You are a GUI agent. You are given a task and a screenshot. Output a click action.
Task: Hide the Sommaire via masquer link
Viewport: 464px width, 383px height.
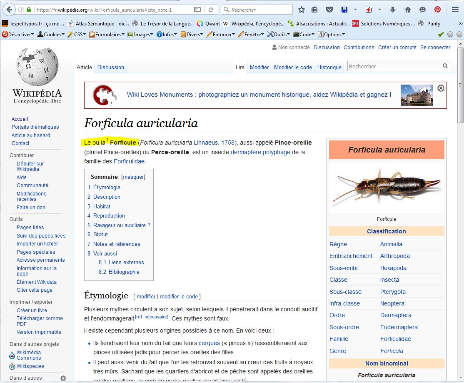tap(133, 177)
